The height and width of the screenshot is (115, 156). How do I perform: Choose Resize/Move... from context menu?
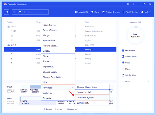[58, 25]
